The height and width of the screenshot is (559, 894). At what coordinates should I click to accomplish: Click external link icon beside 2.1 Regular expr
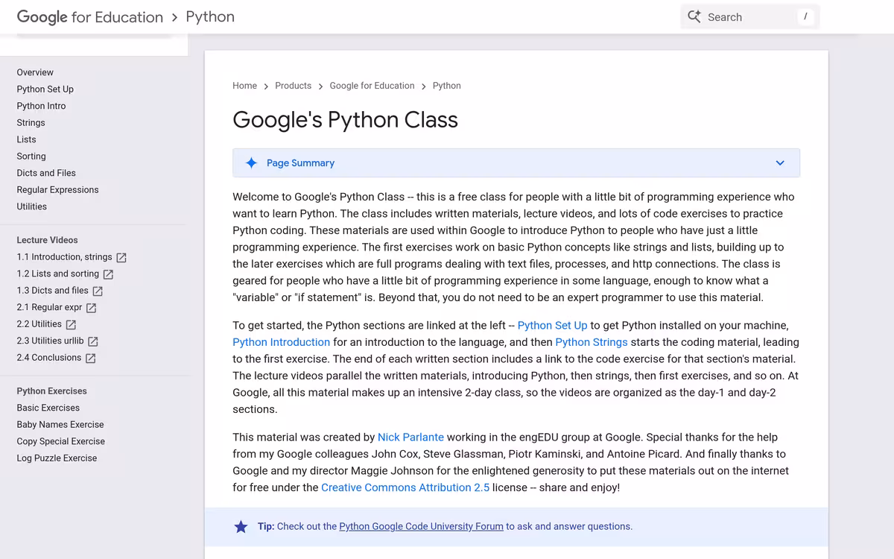[91, 308]
